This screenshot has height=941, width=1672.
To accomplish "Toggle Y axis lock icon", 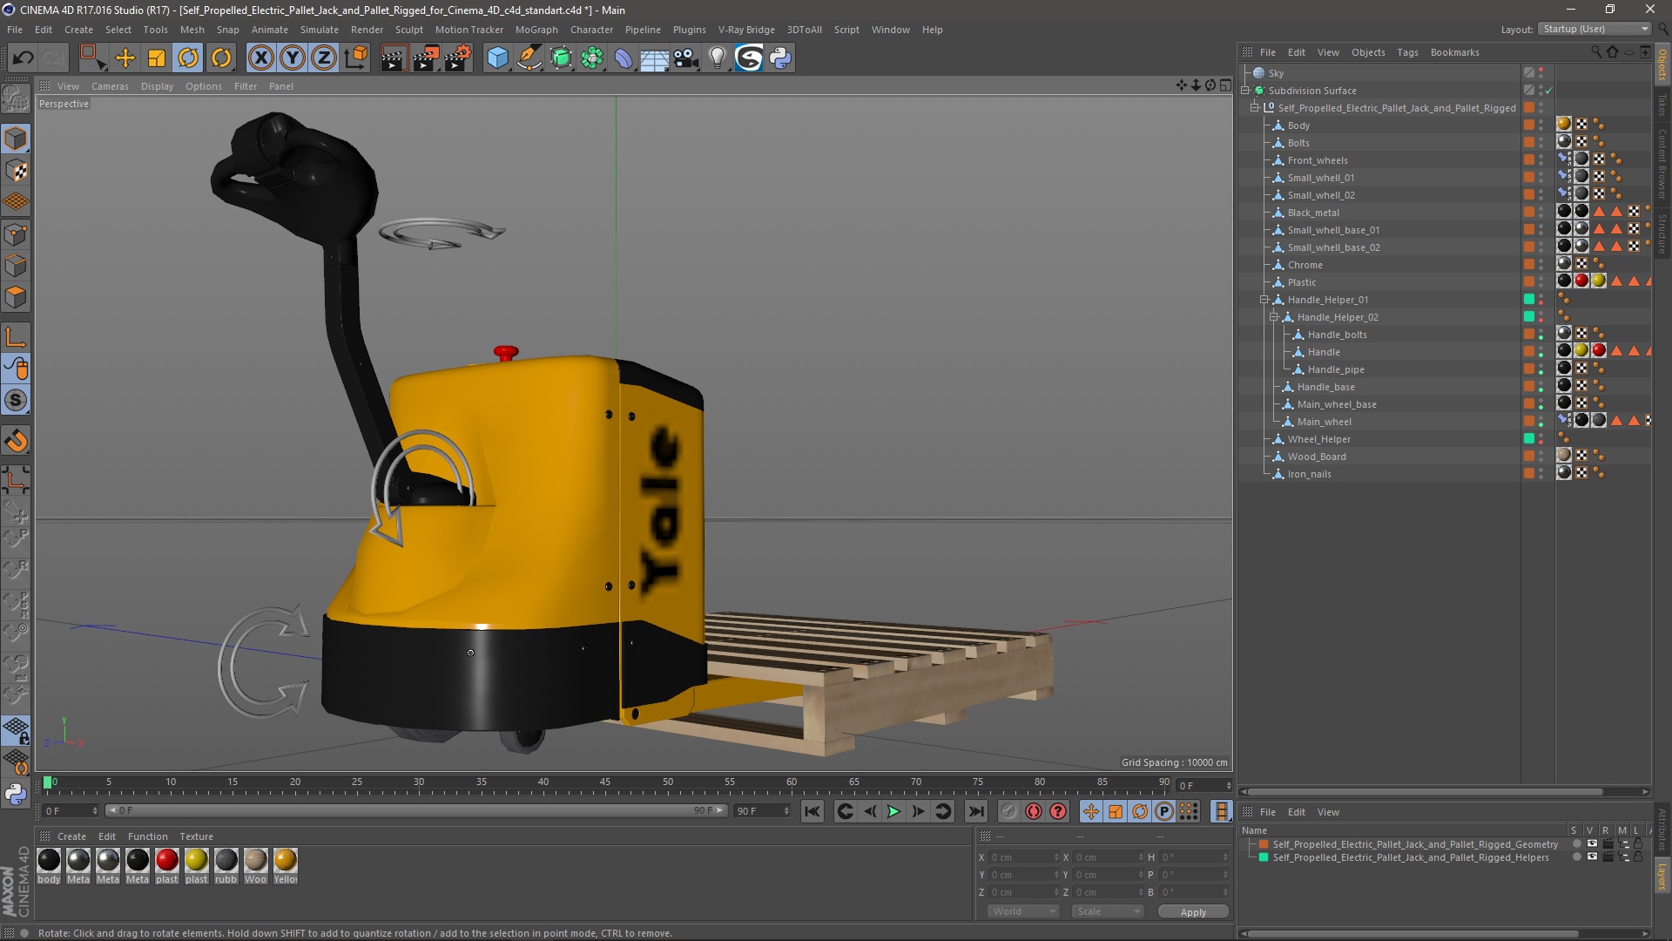I will tap(293, 58).
